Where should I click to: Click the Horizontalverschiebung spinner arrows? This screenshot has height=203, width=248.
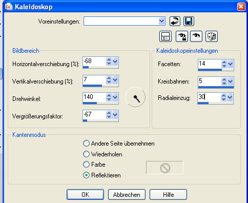tap(109, 61)
